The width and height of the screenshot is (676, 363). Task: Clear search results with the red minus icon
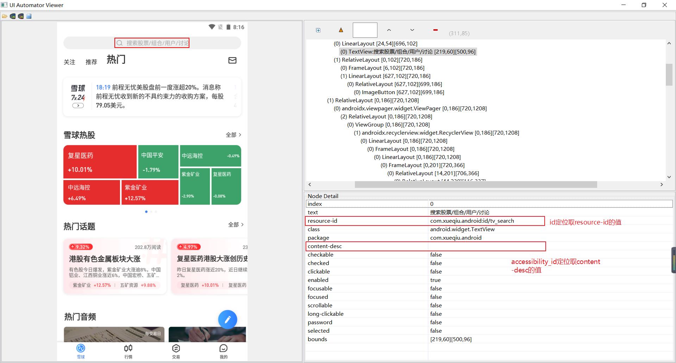[x=436, y=30]
